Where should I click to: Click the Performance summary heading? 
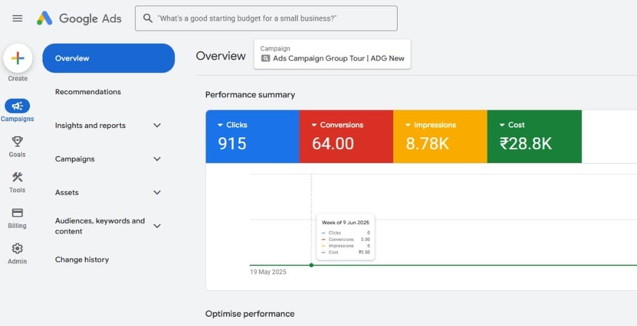click(250, 94)
